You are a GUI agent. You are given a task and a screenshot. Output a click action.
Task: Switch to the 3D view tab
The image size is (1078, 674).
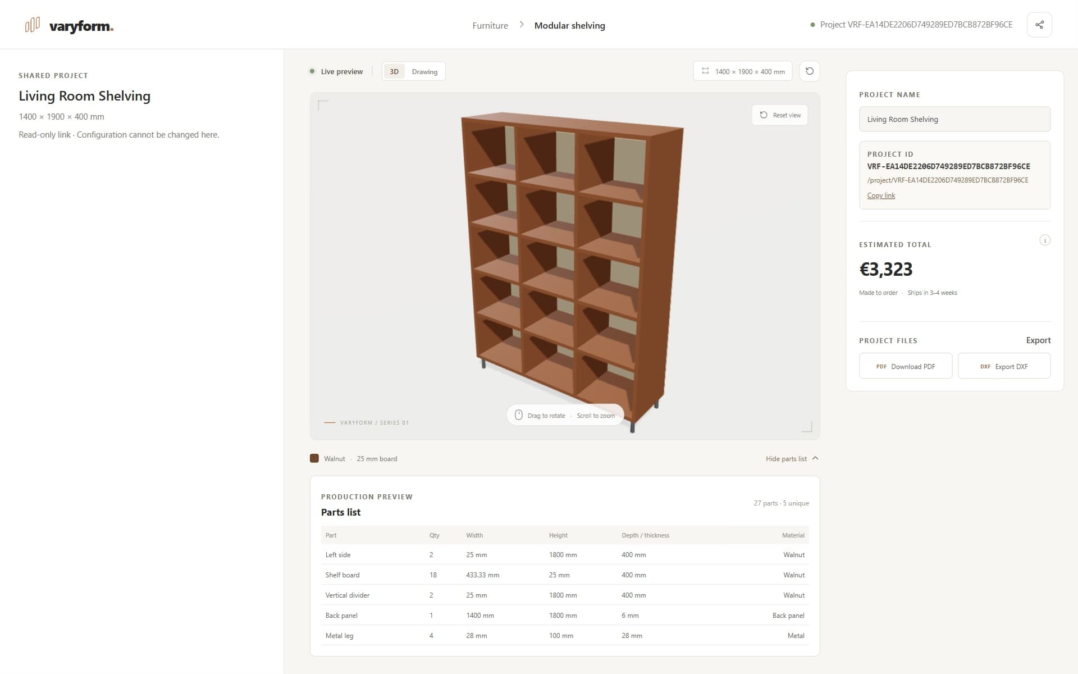click(394, 72)
